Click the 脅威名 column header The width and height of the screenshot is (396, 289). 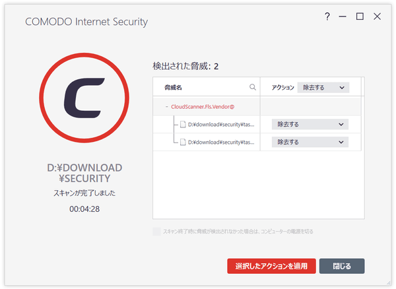click(x=173, y=88)
